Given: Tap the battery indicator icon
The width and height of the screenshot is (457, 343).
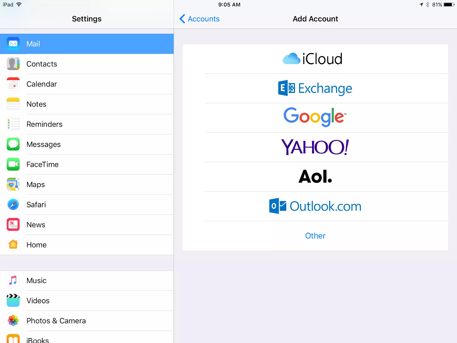Looking at the screenshot, I should (449, 5).
